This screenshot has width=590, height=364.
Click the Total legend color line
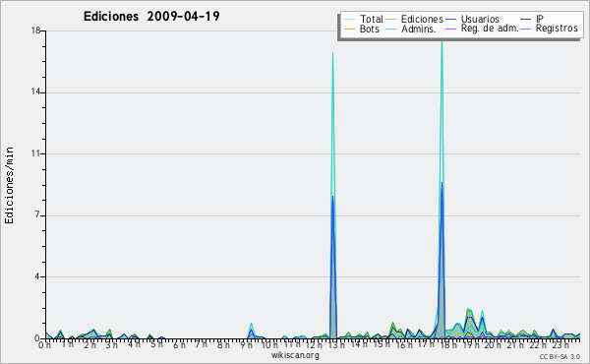(x=349, y=20)
